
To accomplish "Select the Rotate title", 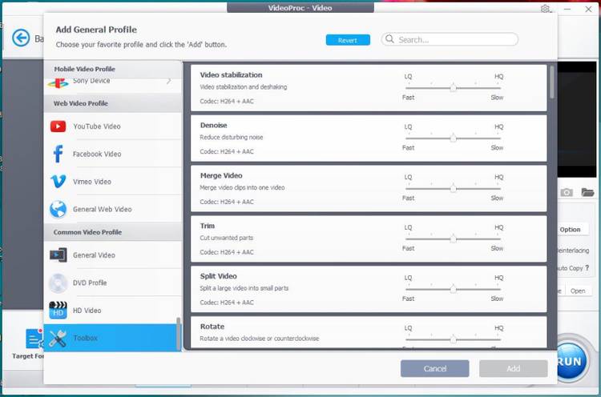I will click(212, 327).
